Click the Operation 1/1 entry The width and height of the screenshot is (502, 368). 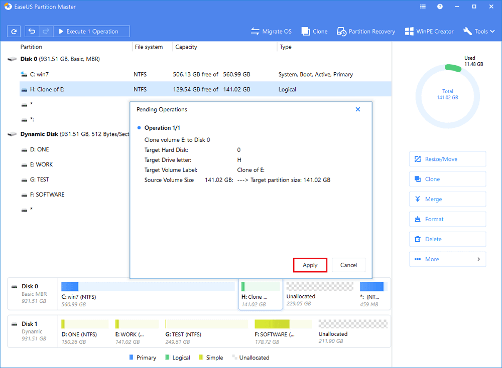click(x=162, y=127)
